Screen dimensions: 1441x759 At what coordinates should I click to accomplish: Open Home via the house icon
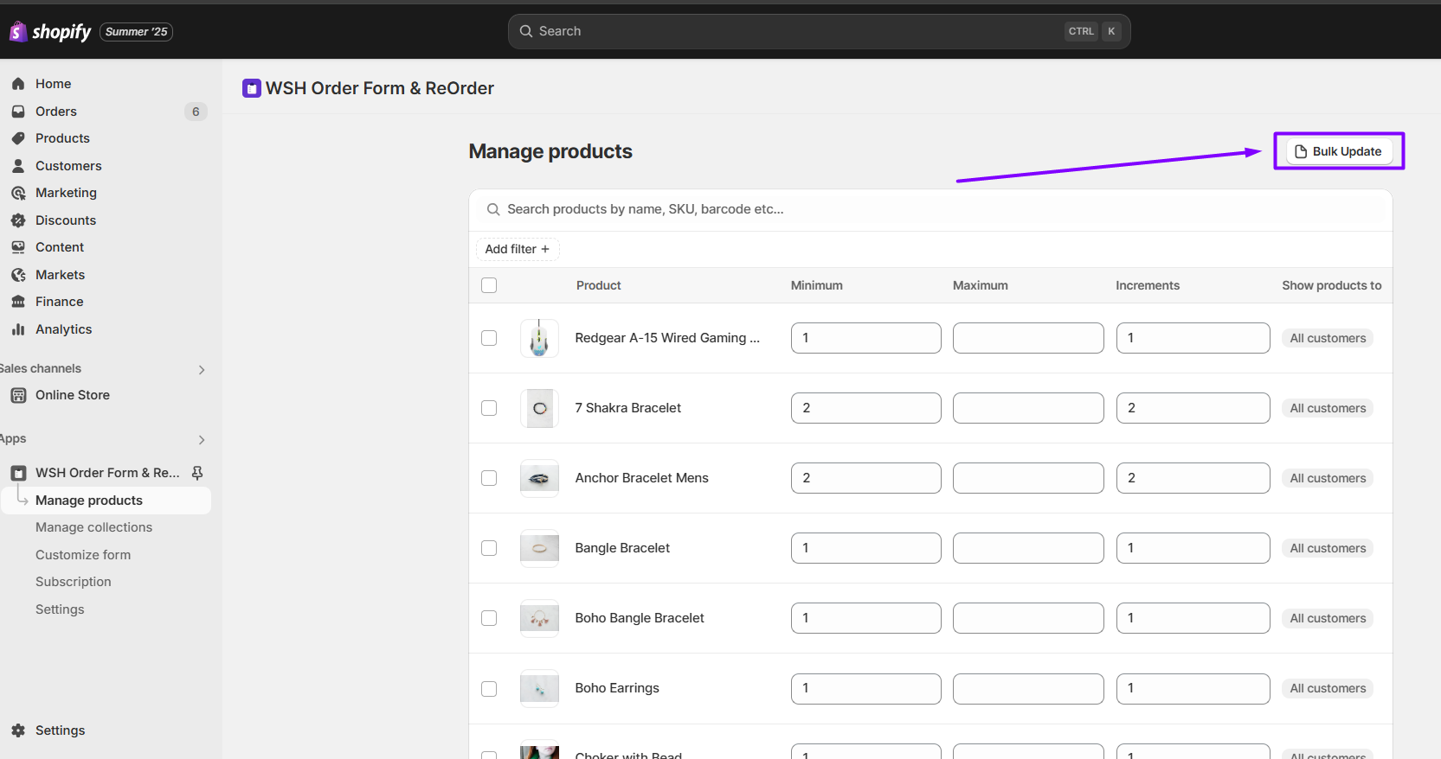coord(18,84)
